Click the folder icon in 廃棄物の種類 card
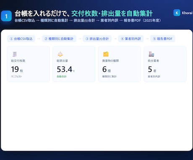This screenshot has width=193, height=160. (106, 54)
